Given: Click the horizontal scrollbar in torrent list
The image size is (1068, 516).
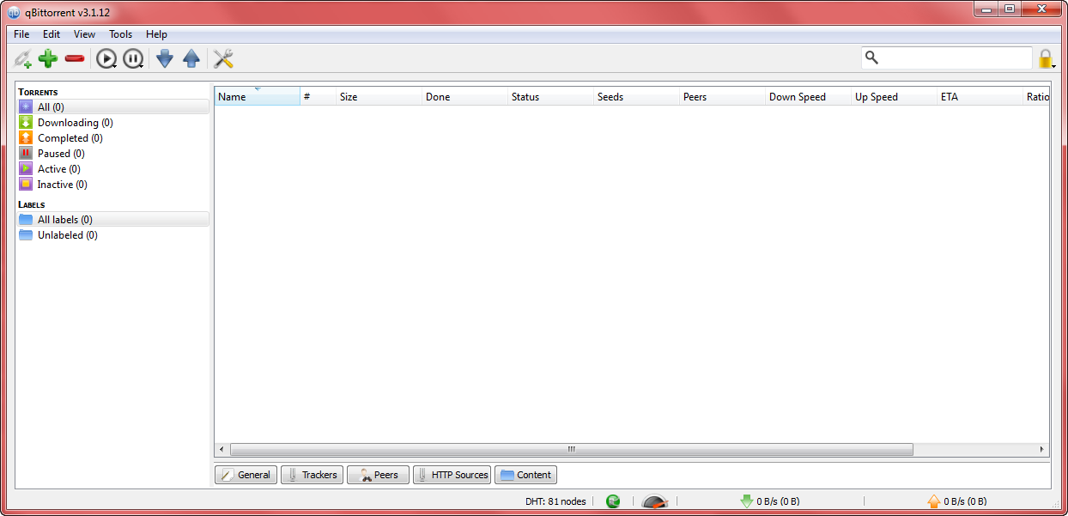Looking at the screenshot, I should coord(572,449).
